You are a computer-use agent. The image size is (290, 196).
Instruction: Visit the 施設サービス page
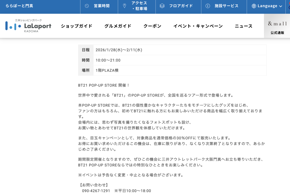click(227, 6)
